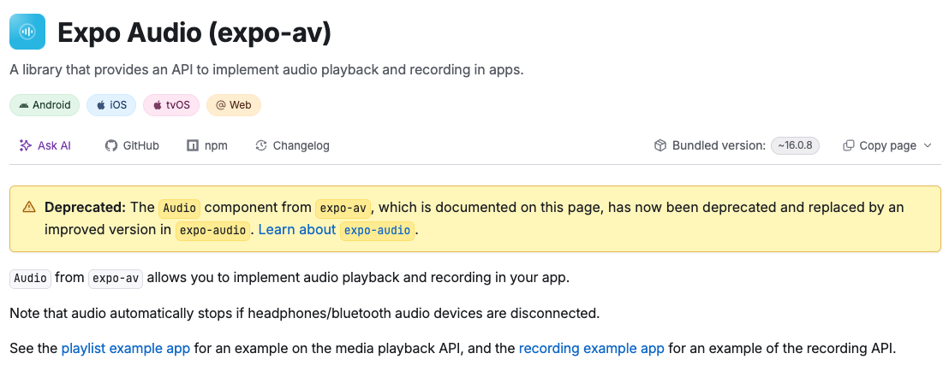
Task: Click the Copy page clipboard icon
Action: click(849, 145)
